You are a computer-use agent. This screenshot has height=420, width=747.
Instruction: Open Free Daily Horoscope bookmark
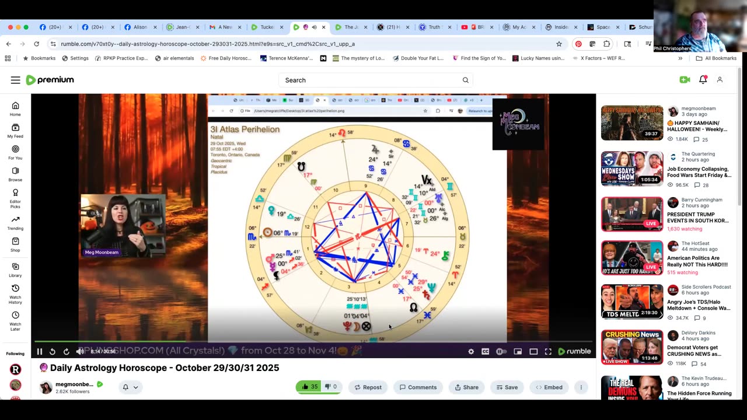[226, 58]
